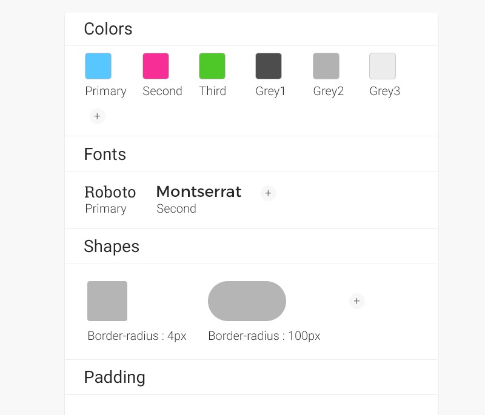Click the Grey1 color label
Image resolution: width=485 pixels, height=415 pixels.
coord(270,91)
